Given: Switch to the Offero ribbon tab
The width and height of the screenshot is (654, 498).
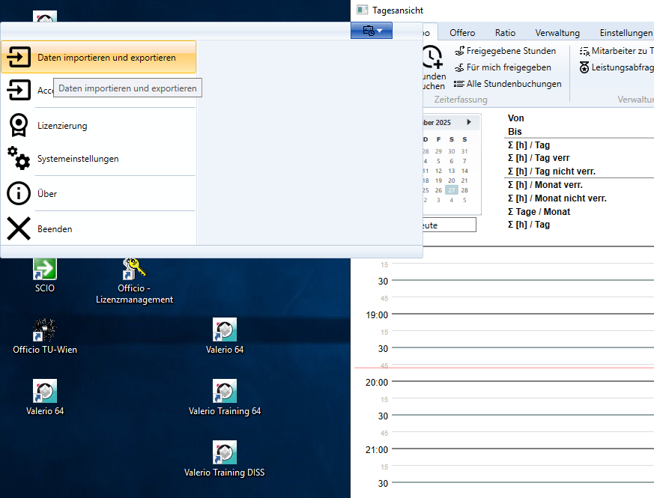Looking at the screenshot, I should coord(462,33).
